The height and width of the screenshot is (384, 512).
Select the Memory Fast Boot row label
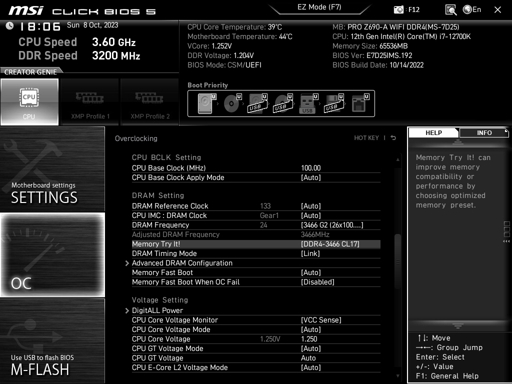[x=162, y=272]
